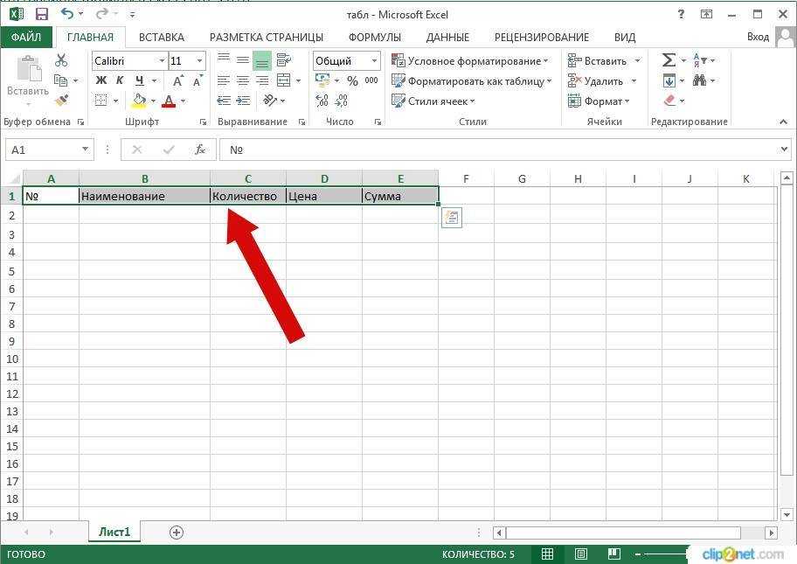Toggle bottom vertical alignment (highlighted)

262,60
